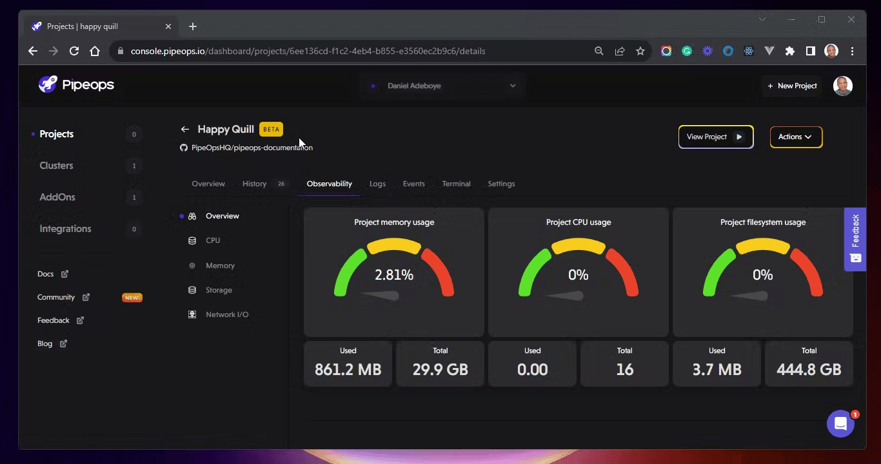The image size is (881, 464).
Task: Click the user profile avatar in the app header
Action: 843,86
